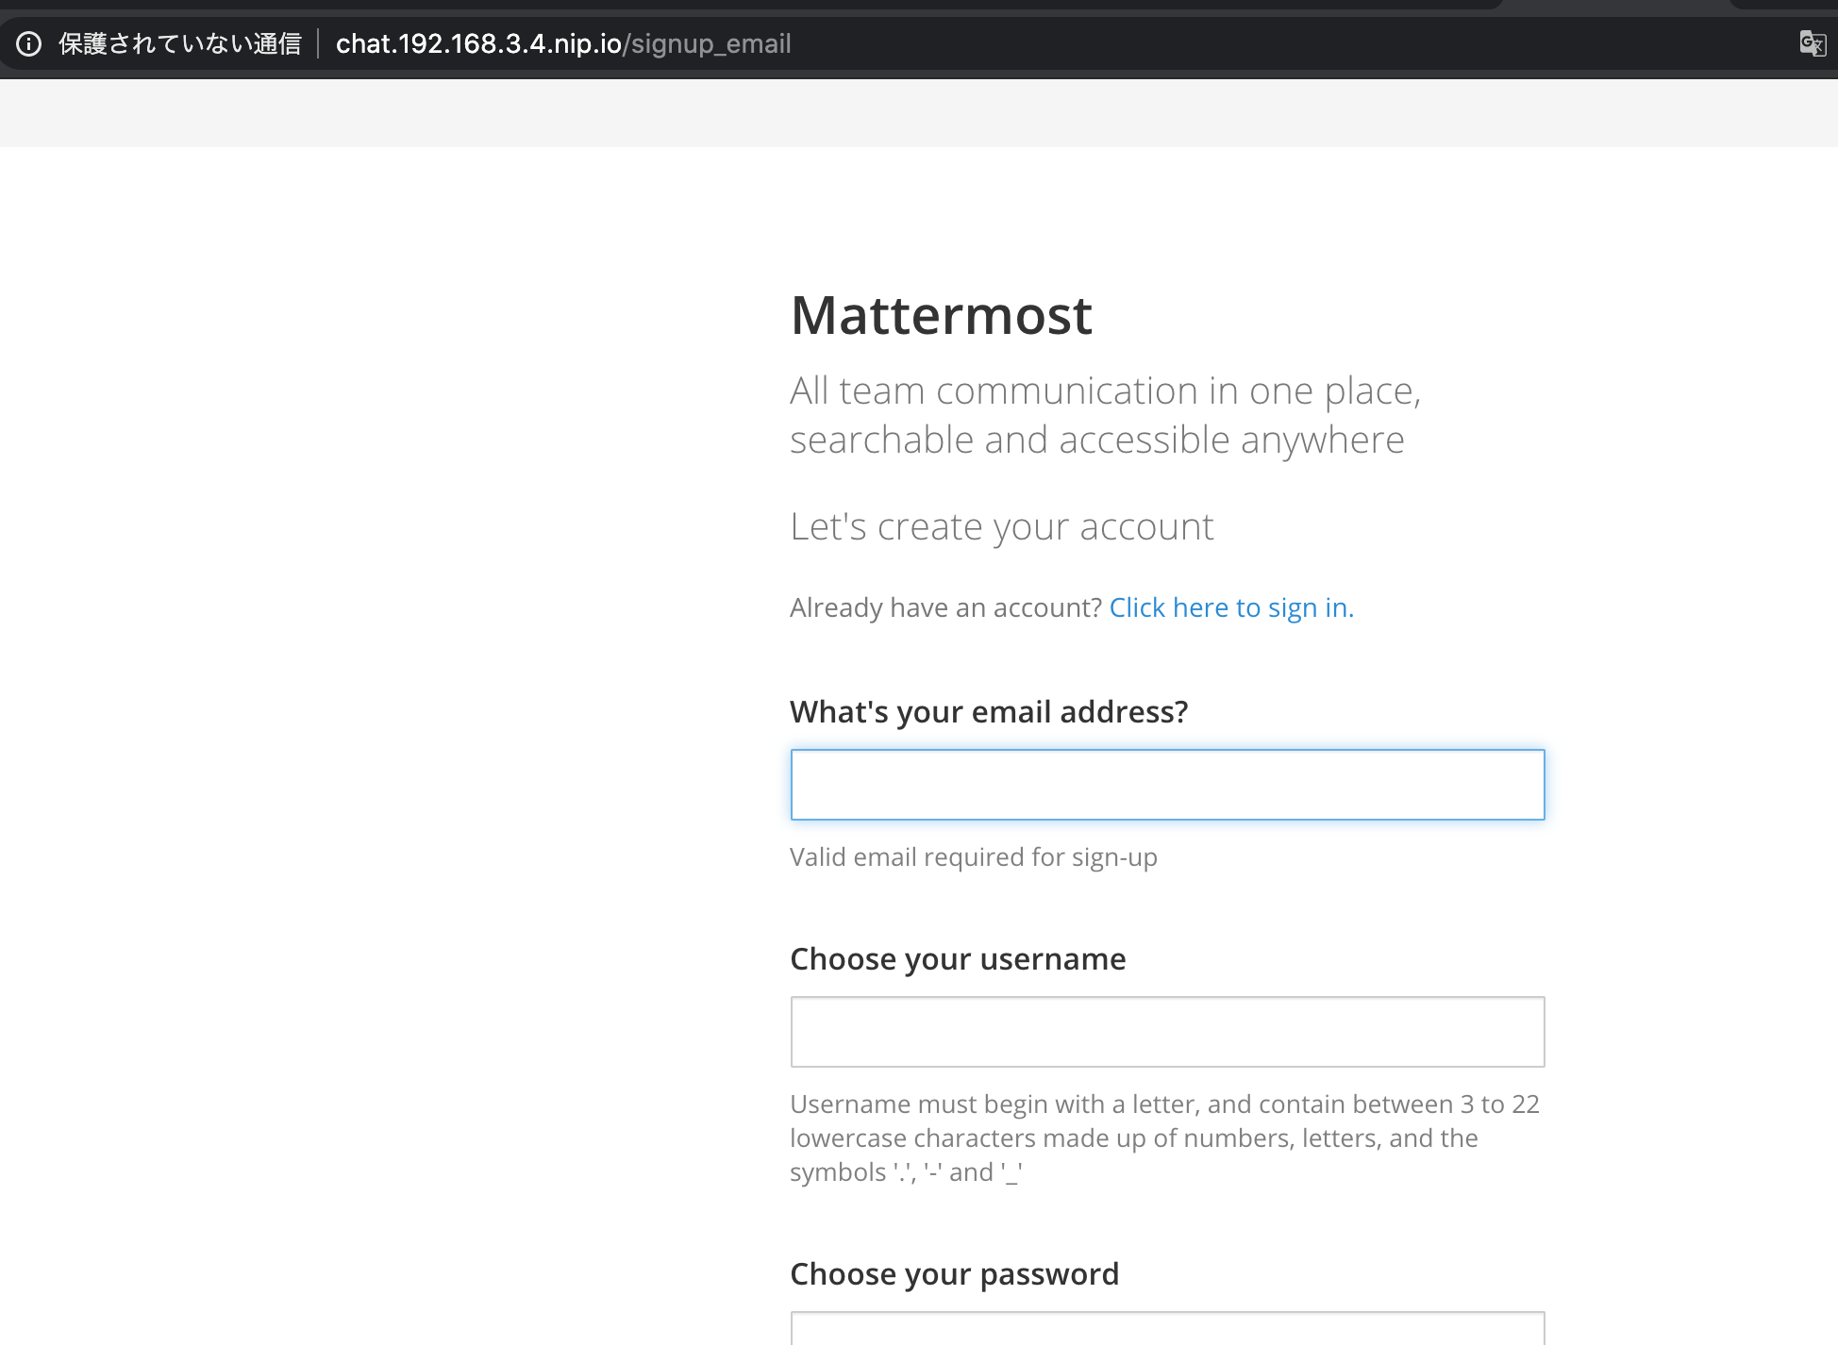Click the empty gray banner above the page
1838x1345 pixels.
coord(919,112)
